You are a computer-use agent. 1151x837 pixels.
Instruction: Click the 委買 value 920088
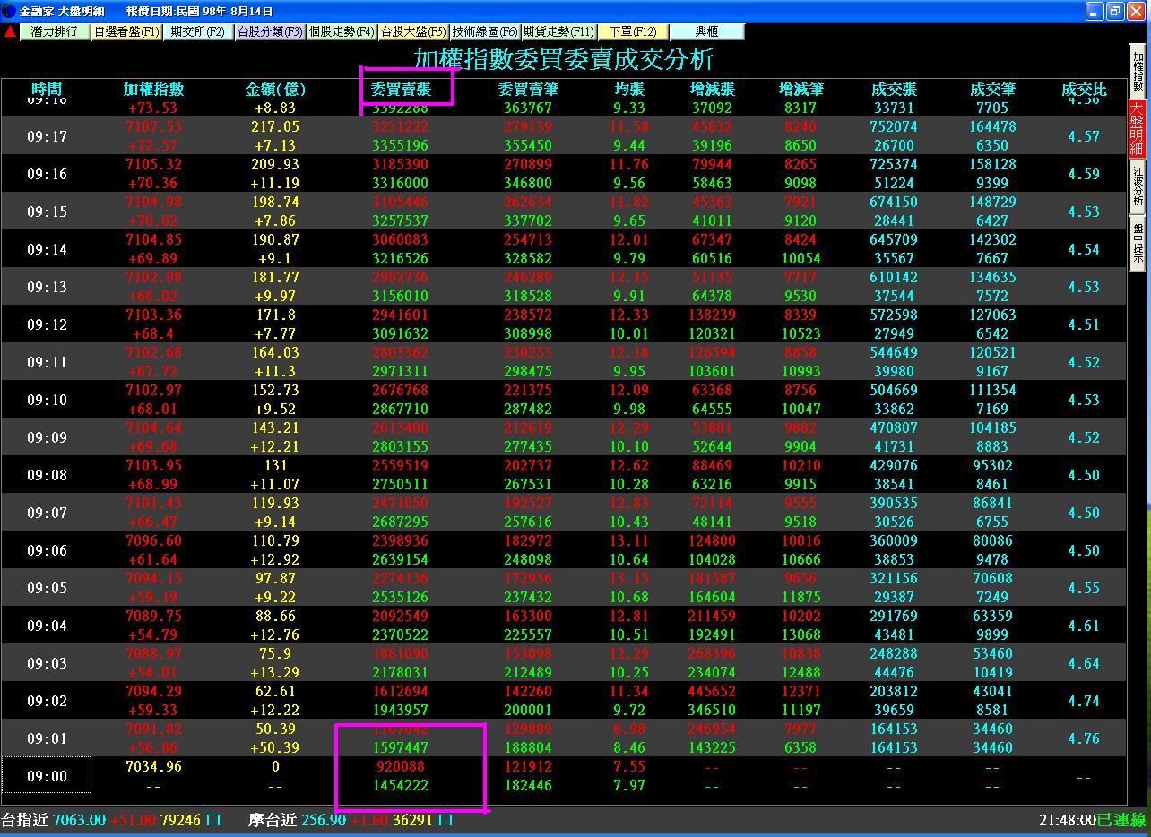[x=401, y=767]
